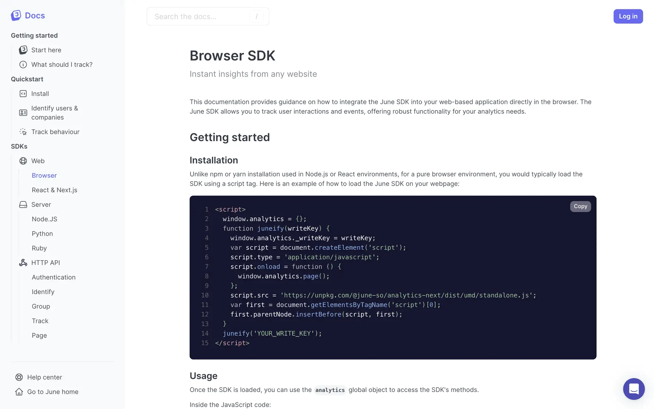The height and width of the screenshot is (409, 654).
Task: Click the Identify users ID card icon
Action: [x=23, y=113]
